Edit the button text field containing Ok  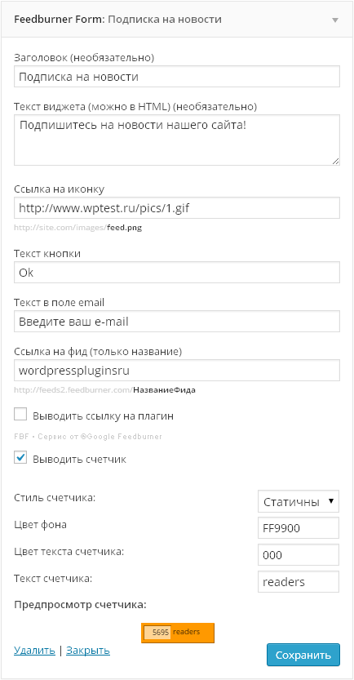point(177,273)
